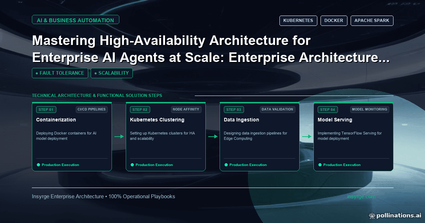
Task: Click the Insyrge Enterprise Architecture footer text
Action: tap(103, 196)
